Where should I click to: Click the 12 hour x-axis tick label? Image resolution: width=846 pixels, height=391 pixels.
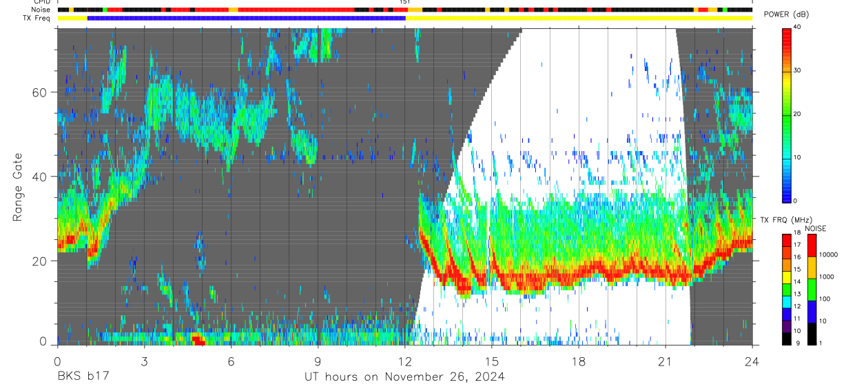(x=404, y=361)
